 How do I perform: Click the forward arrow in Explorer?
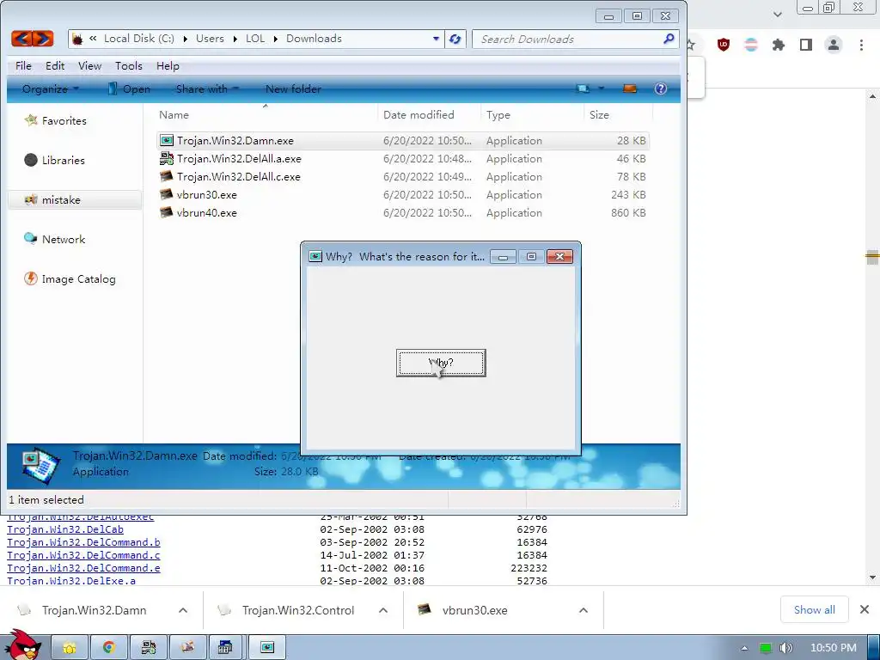coord(43,39)
